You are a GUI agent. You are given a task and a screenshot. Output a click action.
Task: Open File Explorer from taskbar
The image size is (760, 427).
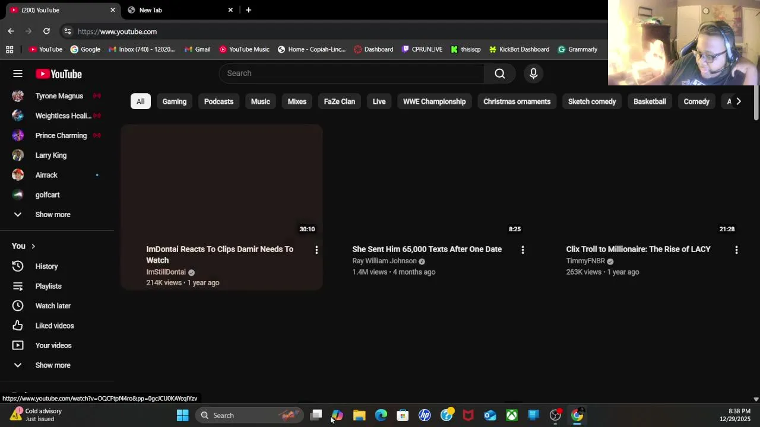[359, 415]
